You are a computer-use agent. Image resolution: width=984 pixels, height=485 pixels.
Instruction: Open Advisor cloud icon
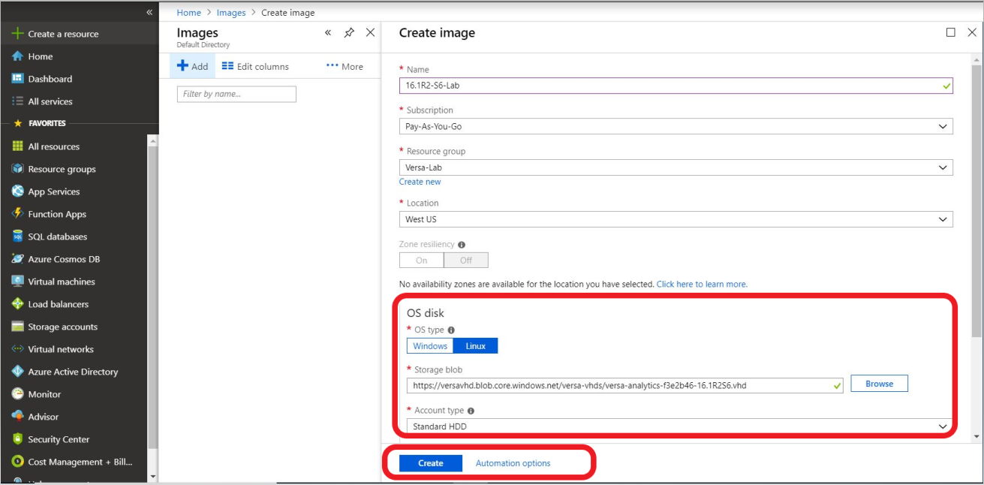tap(17, 417)
